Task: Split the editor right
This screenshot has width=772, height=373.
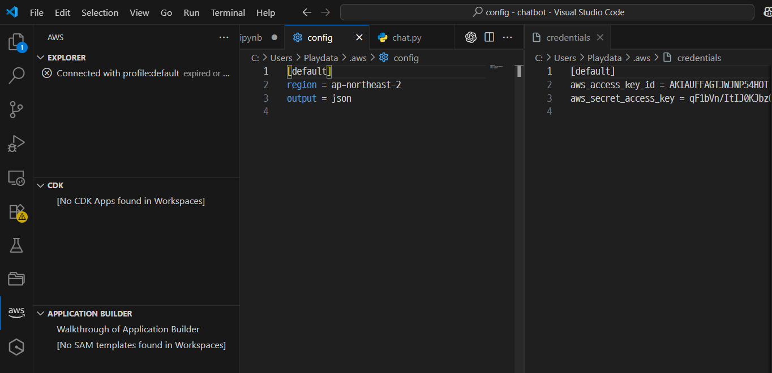Action: (490, 37)
